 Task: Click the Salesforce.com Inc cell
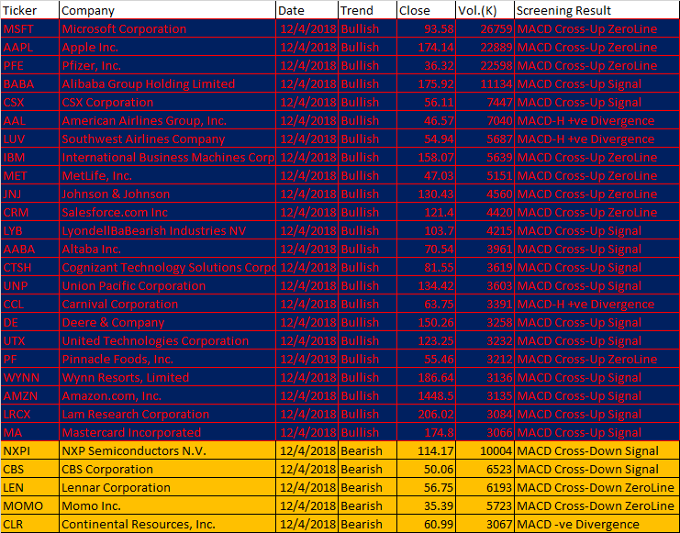(167, 212)
